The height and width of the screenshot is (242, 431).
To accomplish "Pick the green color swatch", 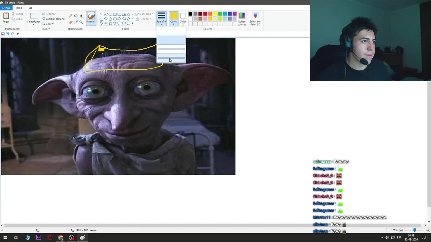I will coord(220,14).
